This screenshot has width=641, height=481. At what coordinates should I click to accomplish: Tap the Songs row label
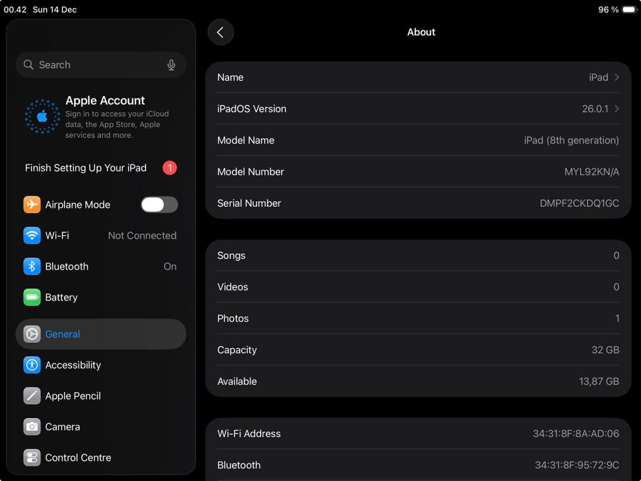click(231, 256)
